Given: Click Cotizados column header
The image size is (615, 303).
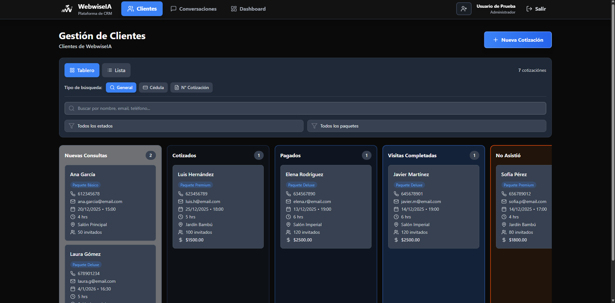Looking at the screenshot, I should click(184, 155).
